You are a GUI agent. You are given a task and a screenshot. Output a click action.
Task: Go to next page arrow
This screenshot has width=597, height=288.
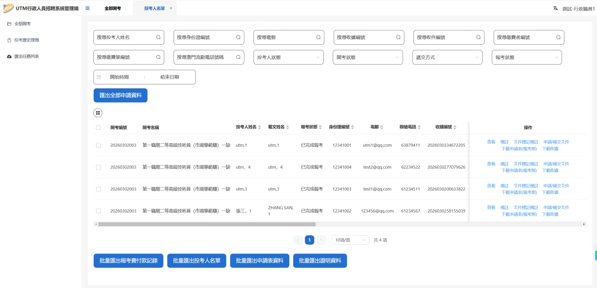[321, 240]
